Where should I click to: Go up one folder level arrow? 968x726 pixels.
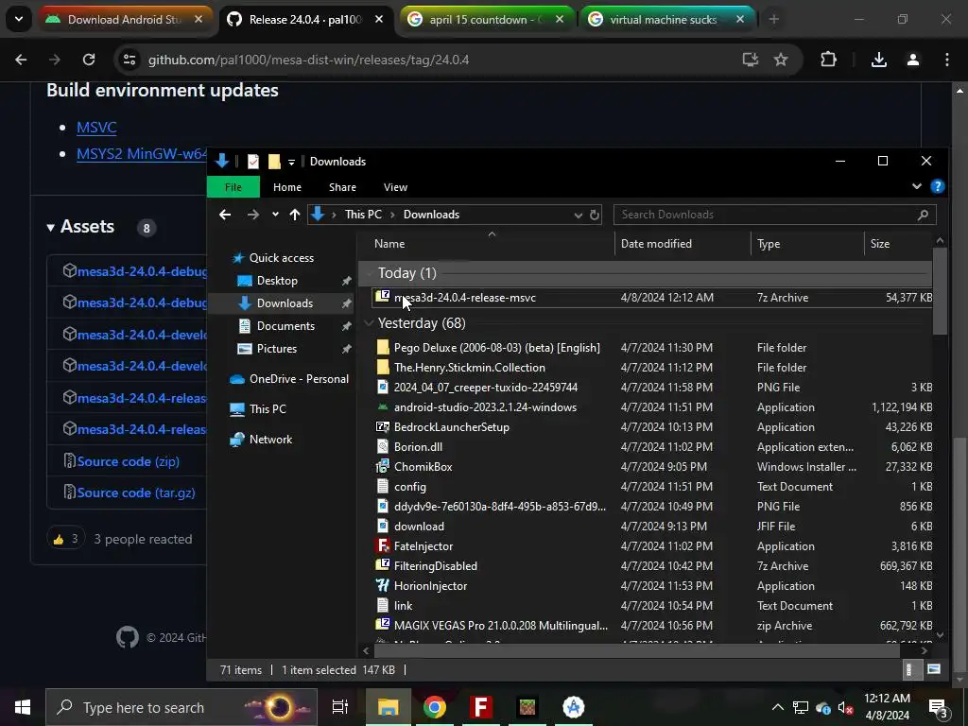295,215
